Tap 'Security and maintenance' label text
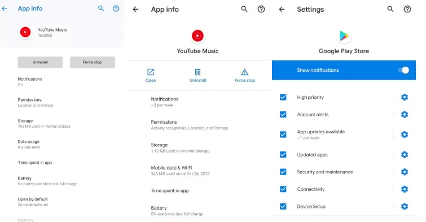The height and width of the screenshot is (222, 426). (x=325, y=172)
